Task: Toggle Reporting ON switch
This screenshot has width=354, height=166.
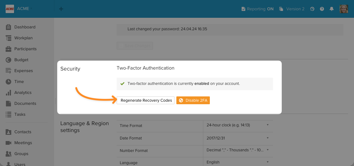Action: 257,9
